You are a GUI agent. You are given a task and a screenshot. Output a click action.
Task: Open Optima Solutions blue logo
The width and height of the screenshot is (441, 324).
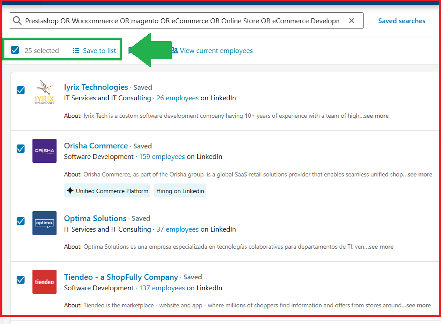click(44, 223)
